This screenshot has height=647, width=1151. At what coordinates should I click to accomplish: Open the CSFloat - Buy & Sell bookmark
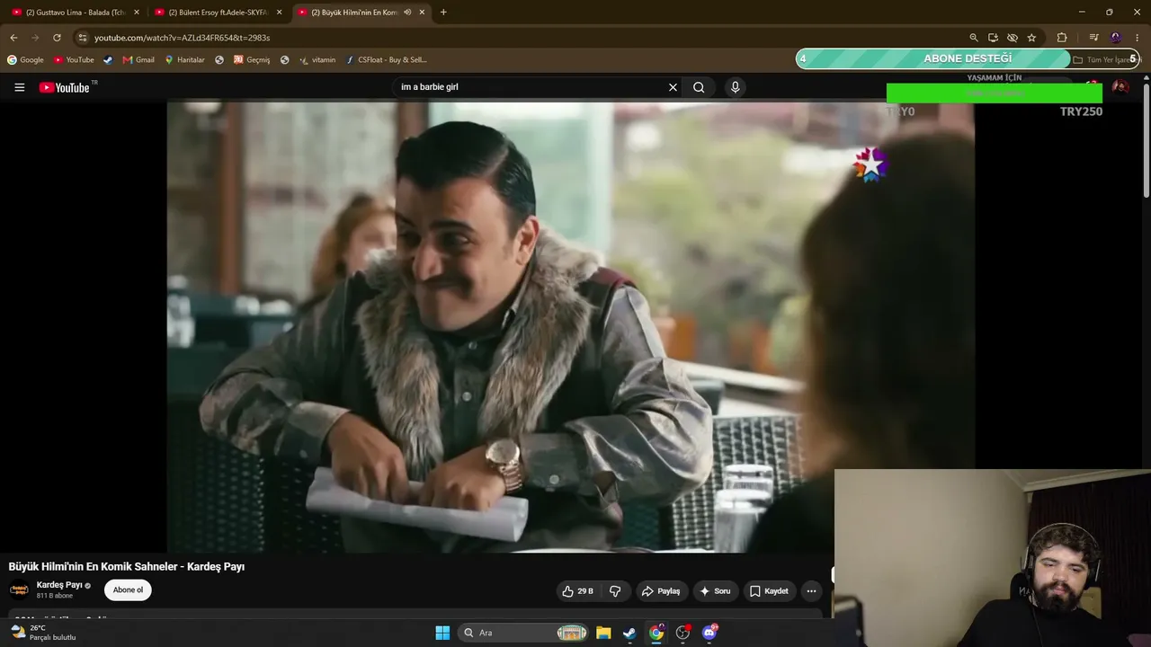tap(387, 60)
